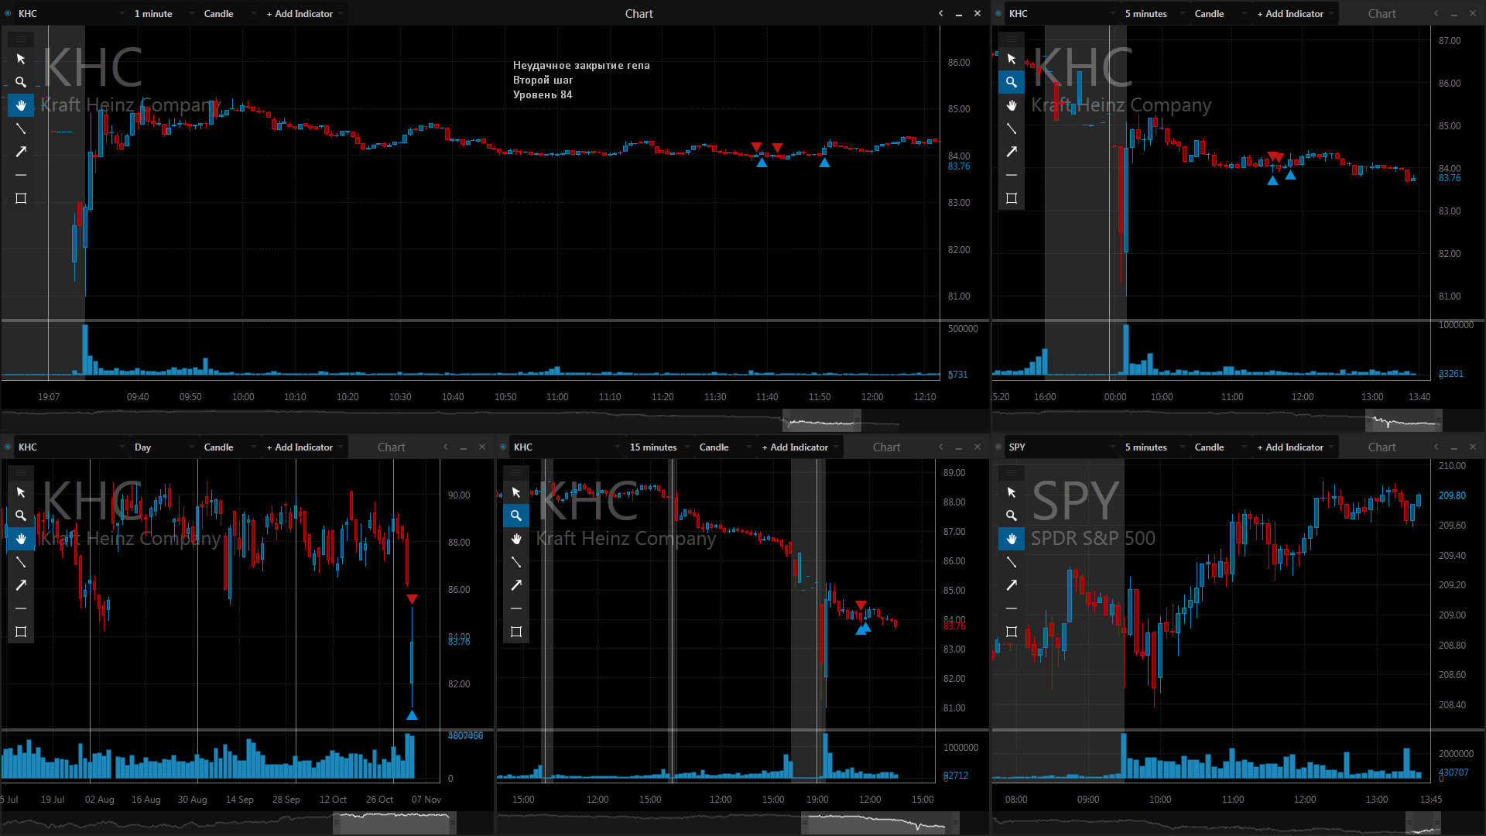Click the red sell marker on the KHC Day chart
This screenshot has width=1486, height=836.
412,599
